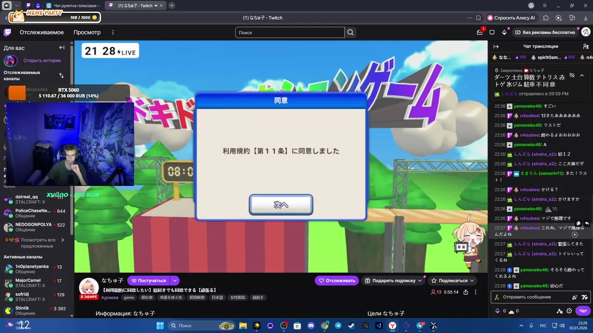Open the Twitch home logo

(7, 32)
